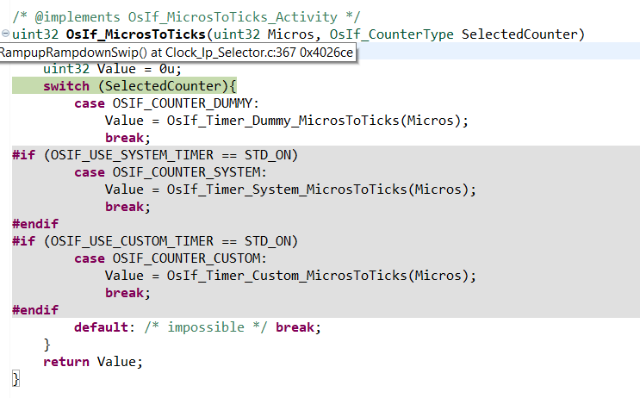Collapse the OsIf_MicrosToTicks function fold toggle
The height and width of the screenshot is (398, 640).
coord(6,34)
